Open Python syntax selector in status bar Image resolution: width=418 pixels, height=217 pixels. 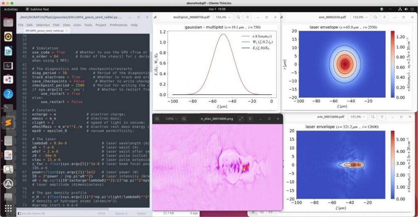point(141,214)
